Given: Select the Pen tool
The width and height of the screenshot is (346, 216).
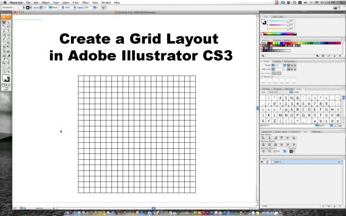Looking at the screenshot, I should (x=4, y=30).
